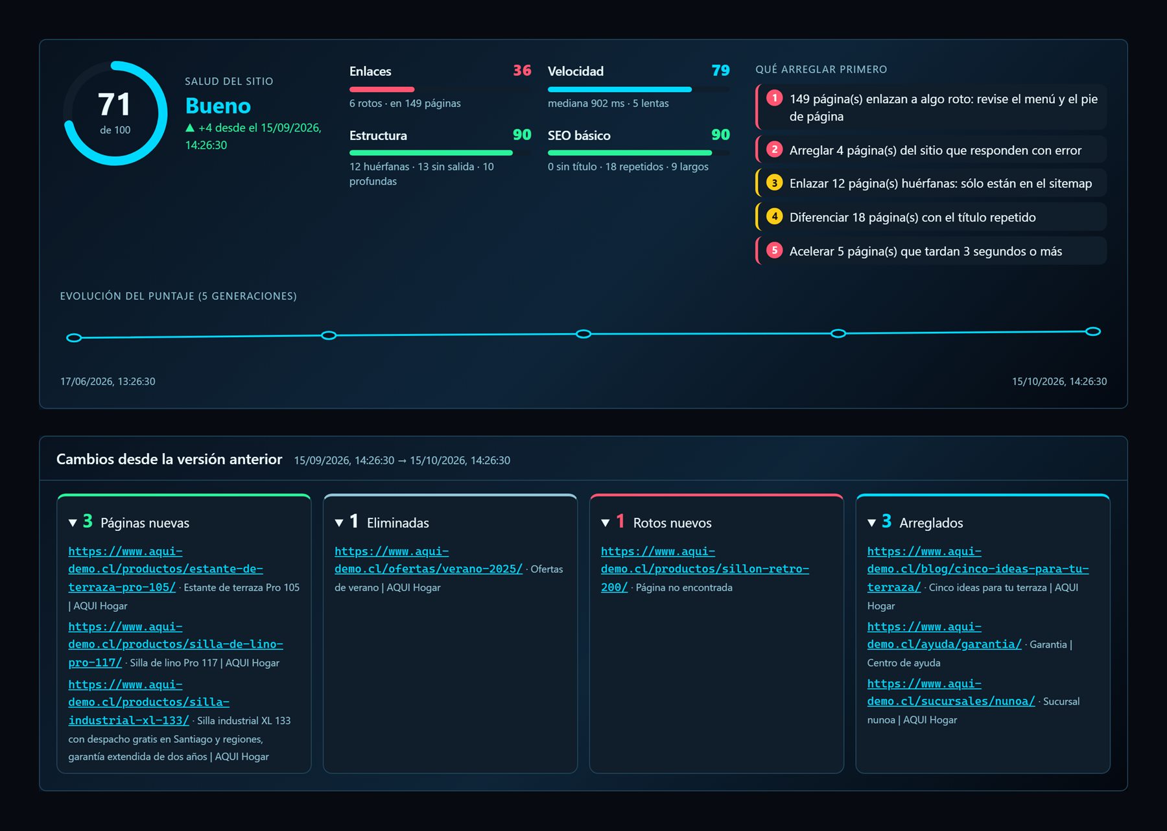This screenshot has height=831, width=1167.
Task: Click the green upward trend triangle
Action: pos(190,128)
